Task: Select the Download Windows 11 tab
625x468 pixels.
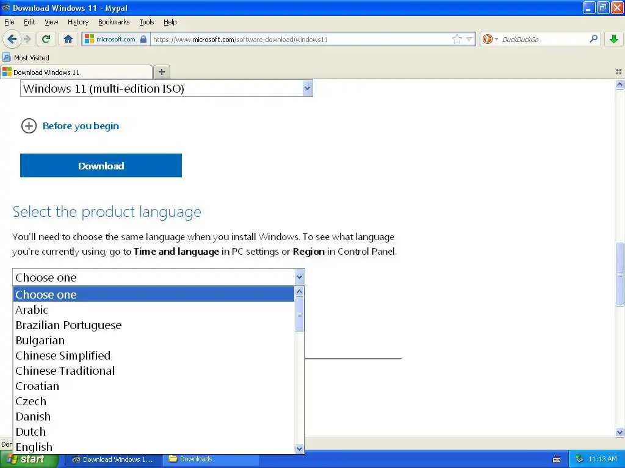Action: point(76,72)
